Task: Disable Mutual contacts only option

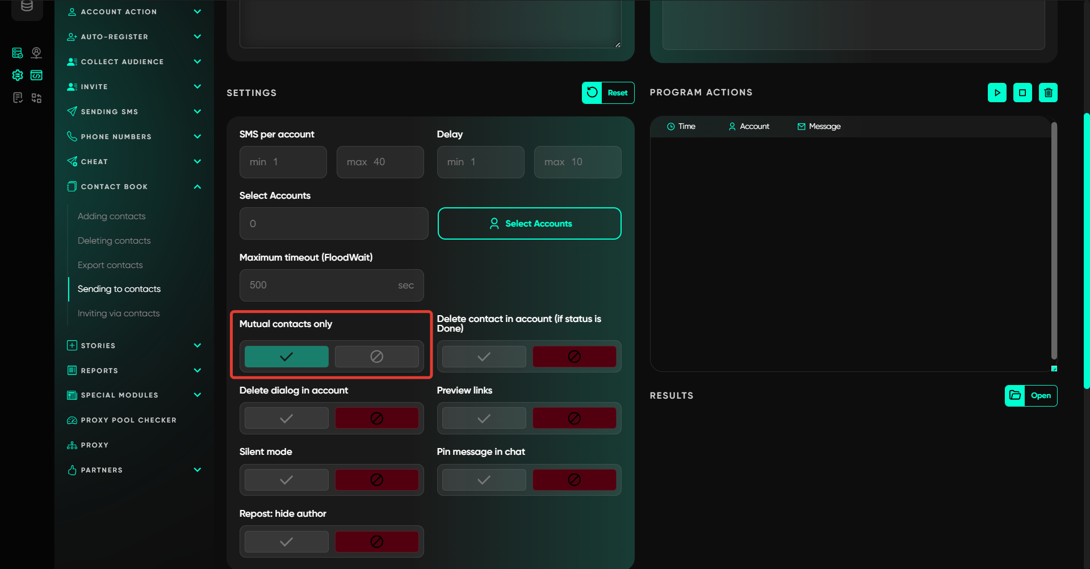Action: tap(376, 357)
